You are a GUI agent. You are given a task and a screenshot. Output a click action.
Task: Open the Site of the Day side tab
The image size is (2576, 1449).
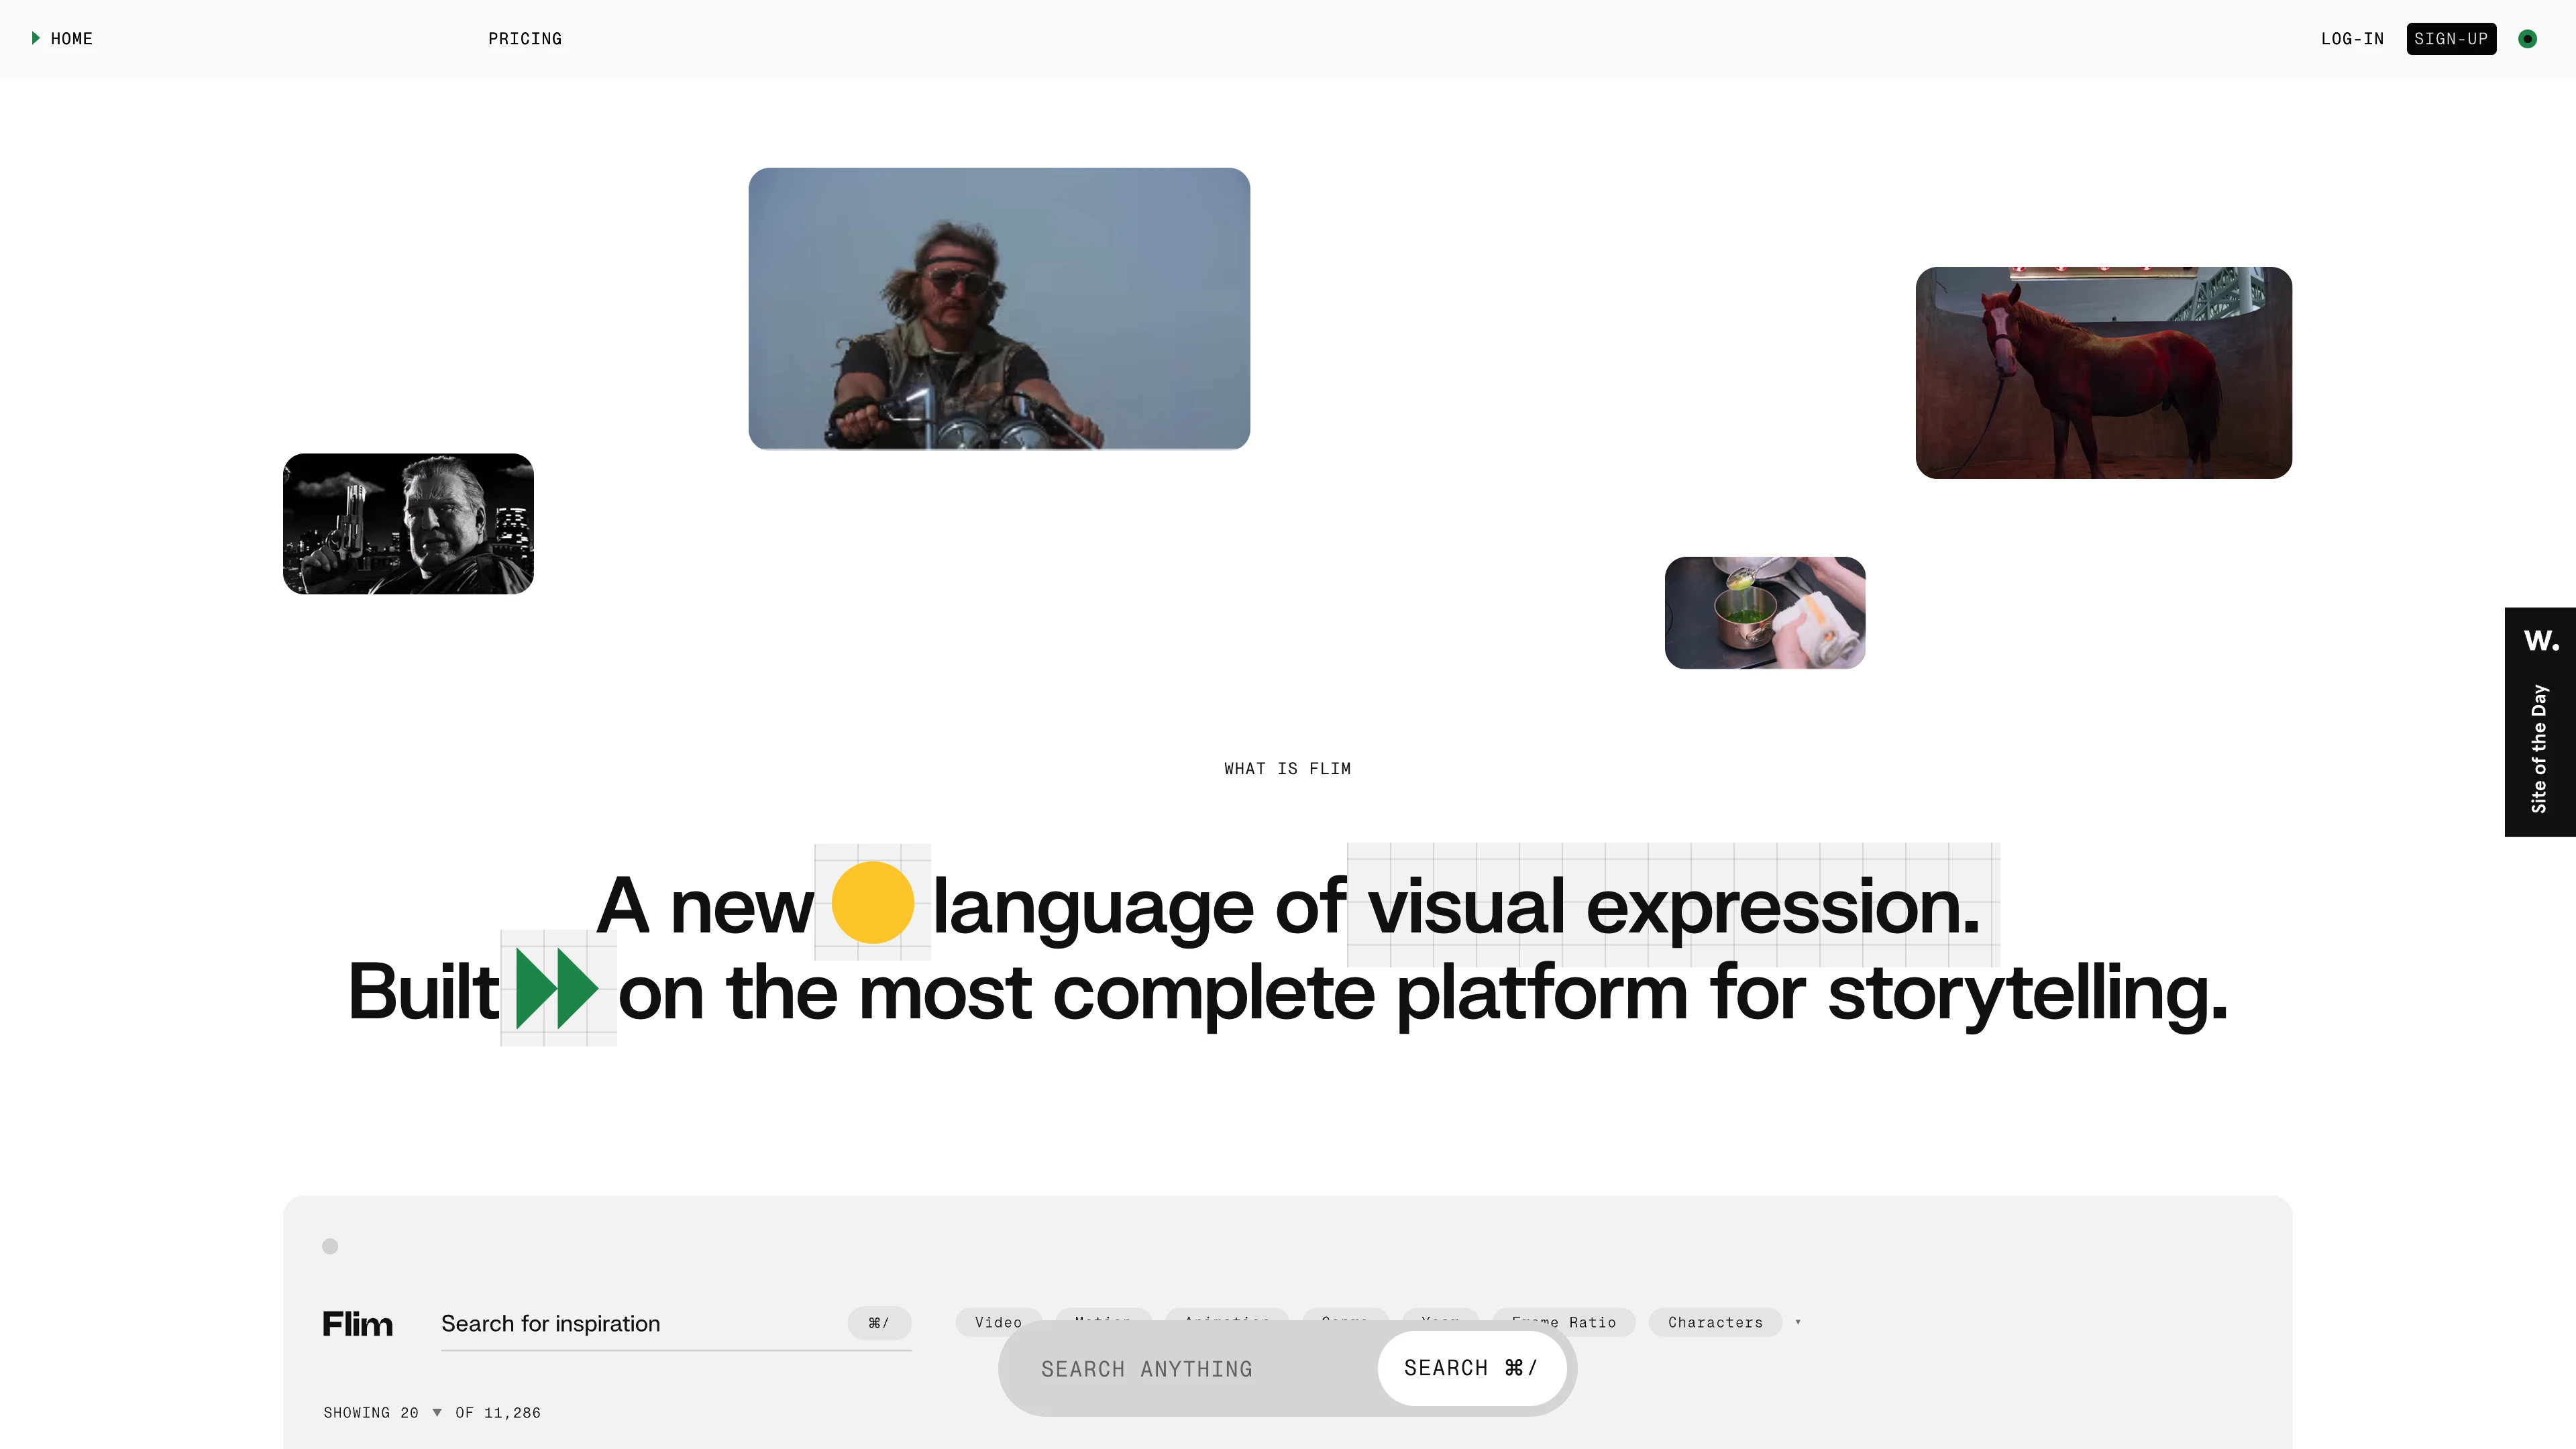point(2539,748)
